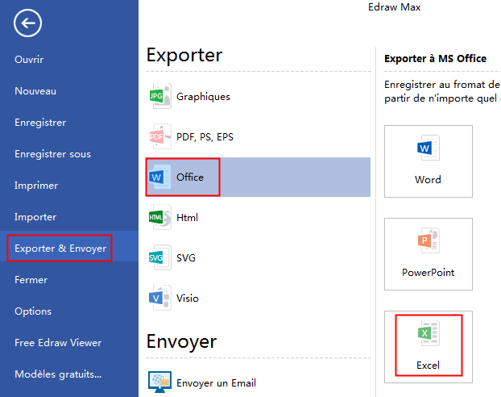Open the Ouvrir menu item

(x=29, y=60)
